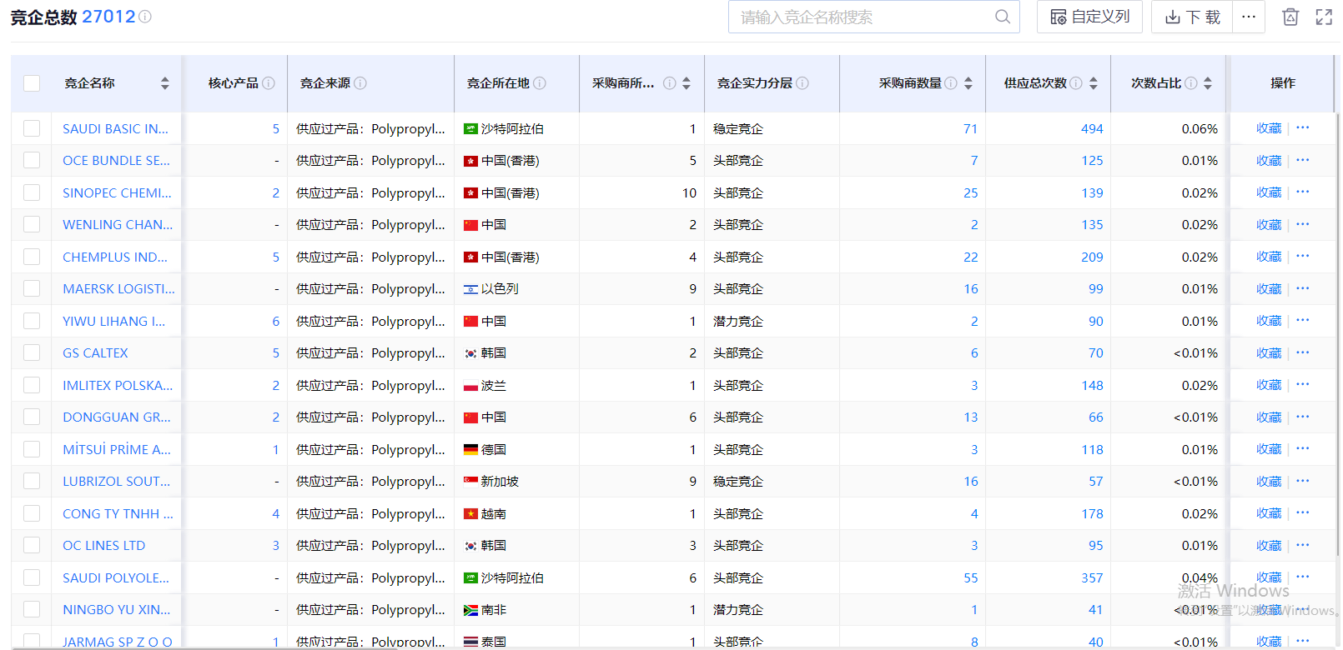The image size is (1343, 650).
Task: Sort by 竞企名称 column arrows
Action: (165, 83)
